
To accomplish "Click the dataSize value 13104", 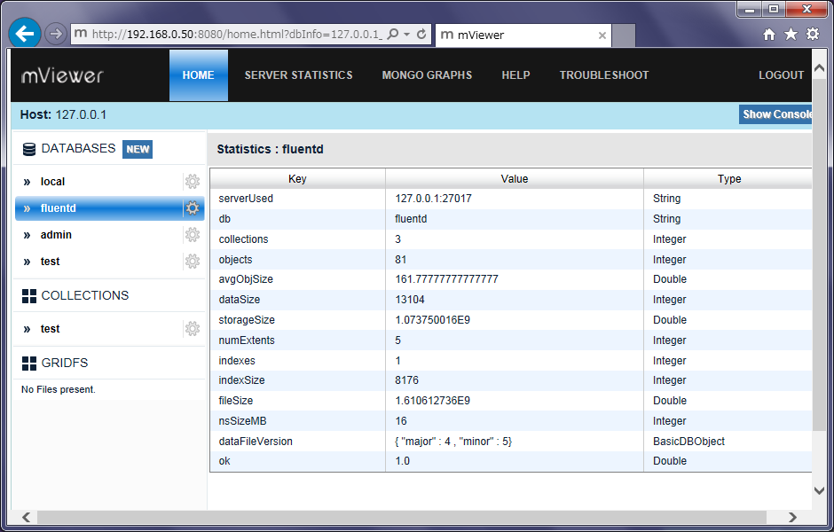I will point(410,300).
